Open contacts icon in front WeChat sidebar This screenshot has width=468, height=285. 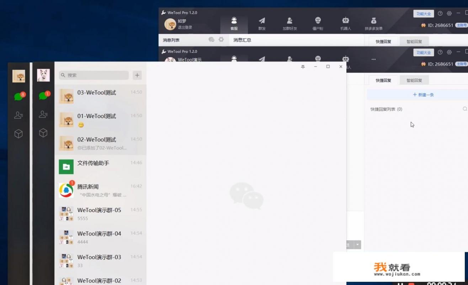click(x=43, y=114)
